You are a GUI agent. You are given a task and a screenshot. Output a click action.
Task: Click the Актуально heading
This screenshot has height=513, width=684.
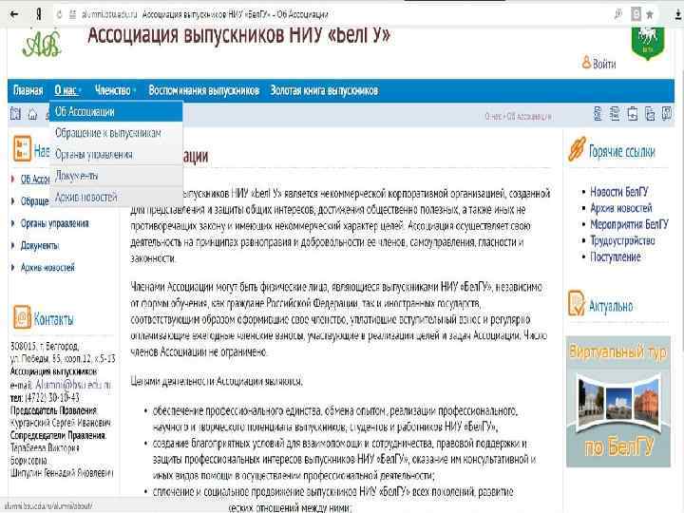[x=611, y=306]
